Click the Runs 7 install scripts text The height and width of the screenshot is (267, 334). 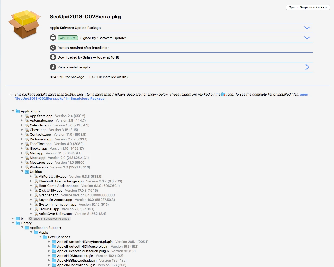(74, 67)
